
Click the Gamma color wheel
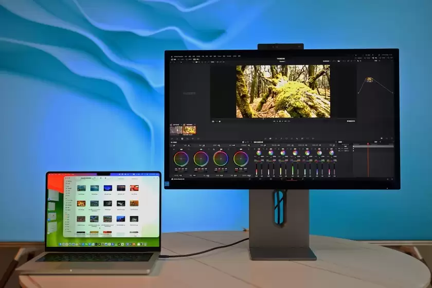pyautogui.click(x=201, y=159)
